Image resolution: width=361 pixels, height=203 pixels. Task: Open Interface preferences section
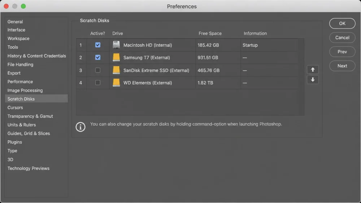click(x=16, y=30)
